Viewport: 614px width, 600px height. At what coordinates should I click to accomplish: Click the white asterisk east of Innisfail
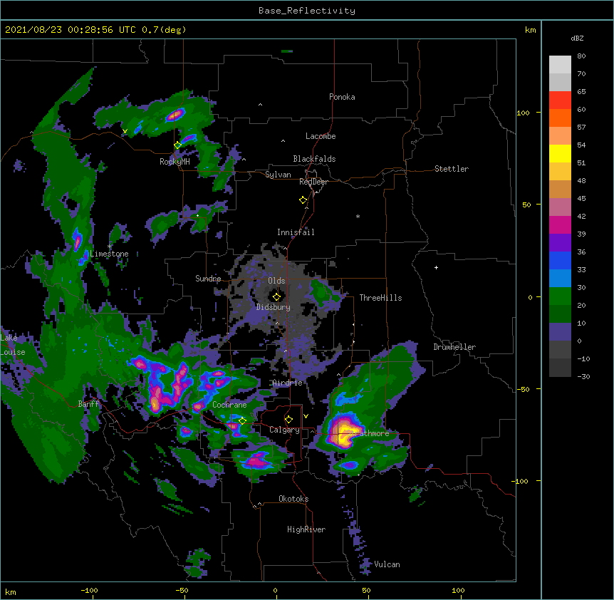(358, 216)
